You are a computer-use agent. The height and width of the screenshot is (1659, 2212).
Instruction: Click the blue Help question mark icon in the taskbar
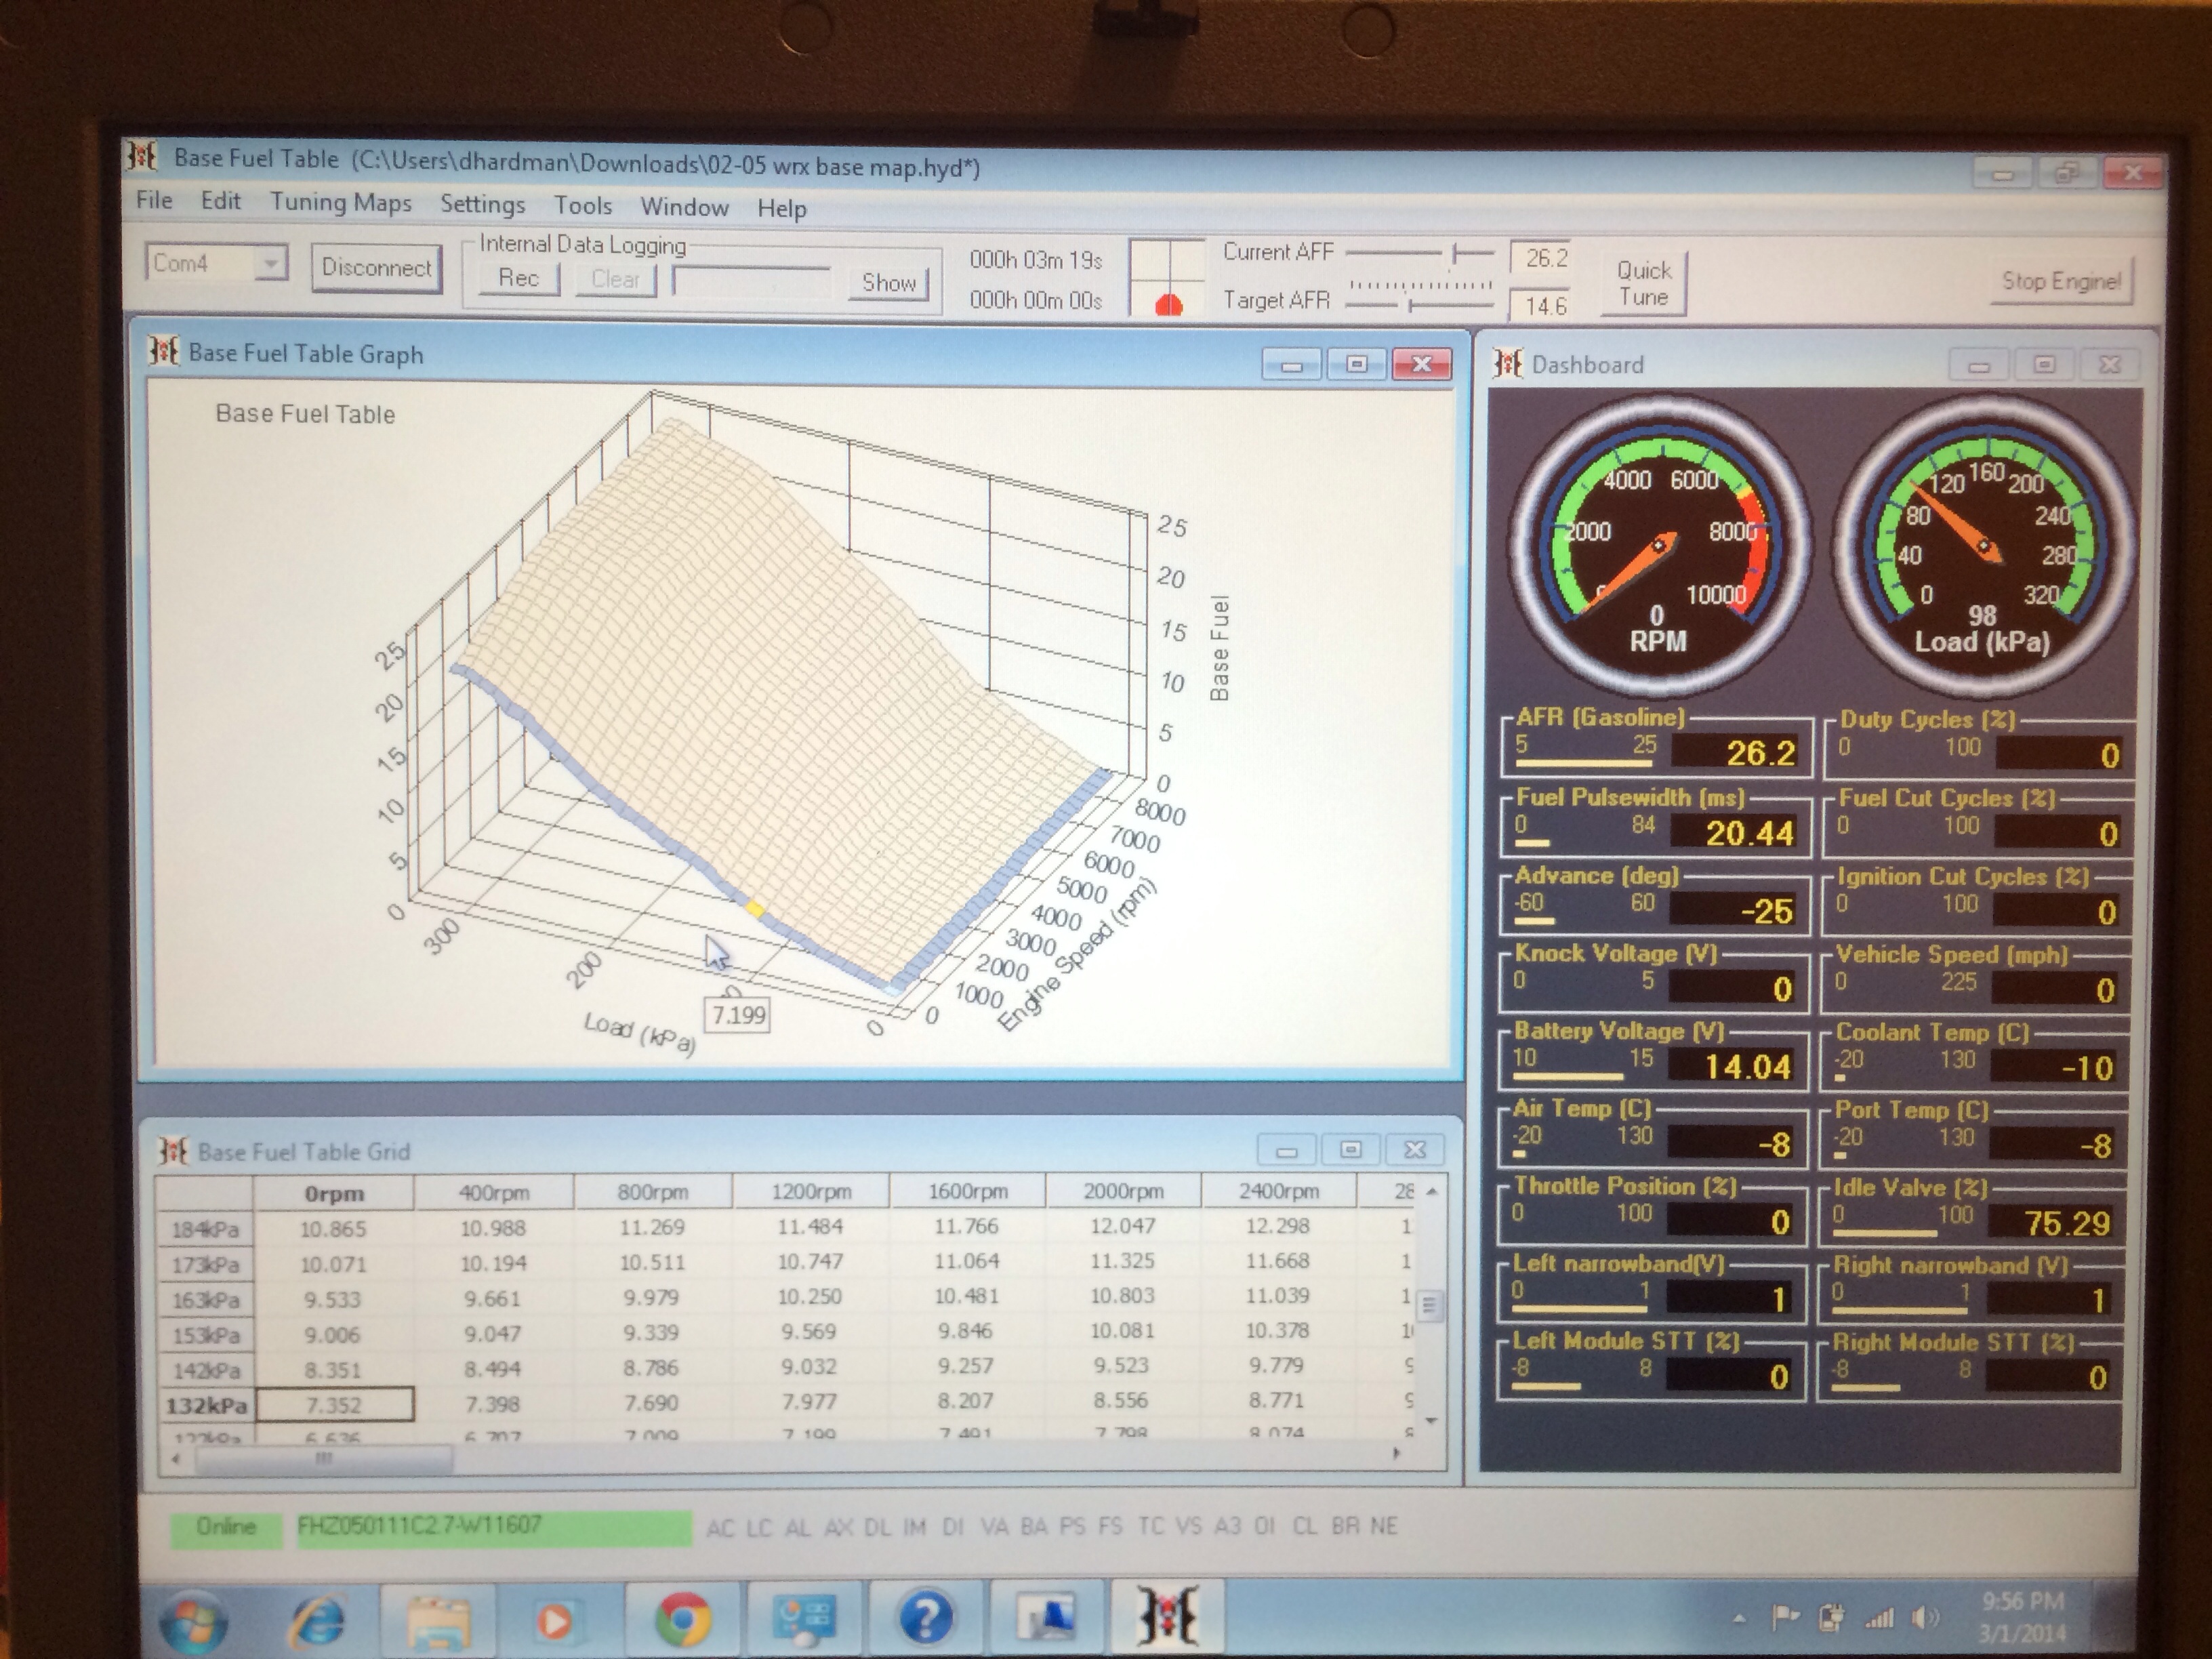(x=925, y=1618)
